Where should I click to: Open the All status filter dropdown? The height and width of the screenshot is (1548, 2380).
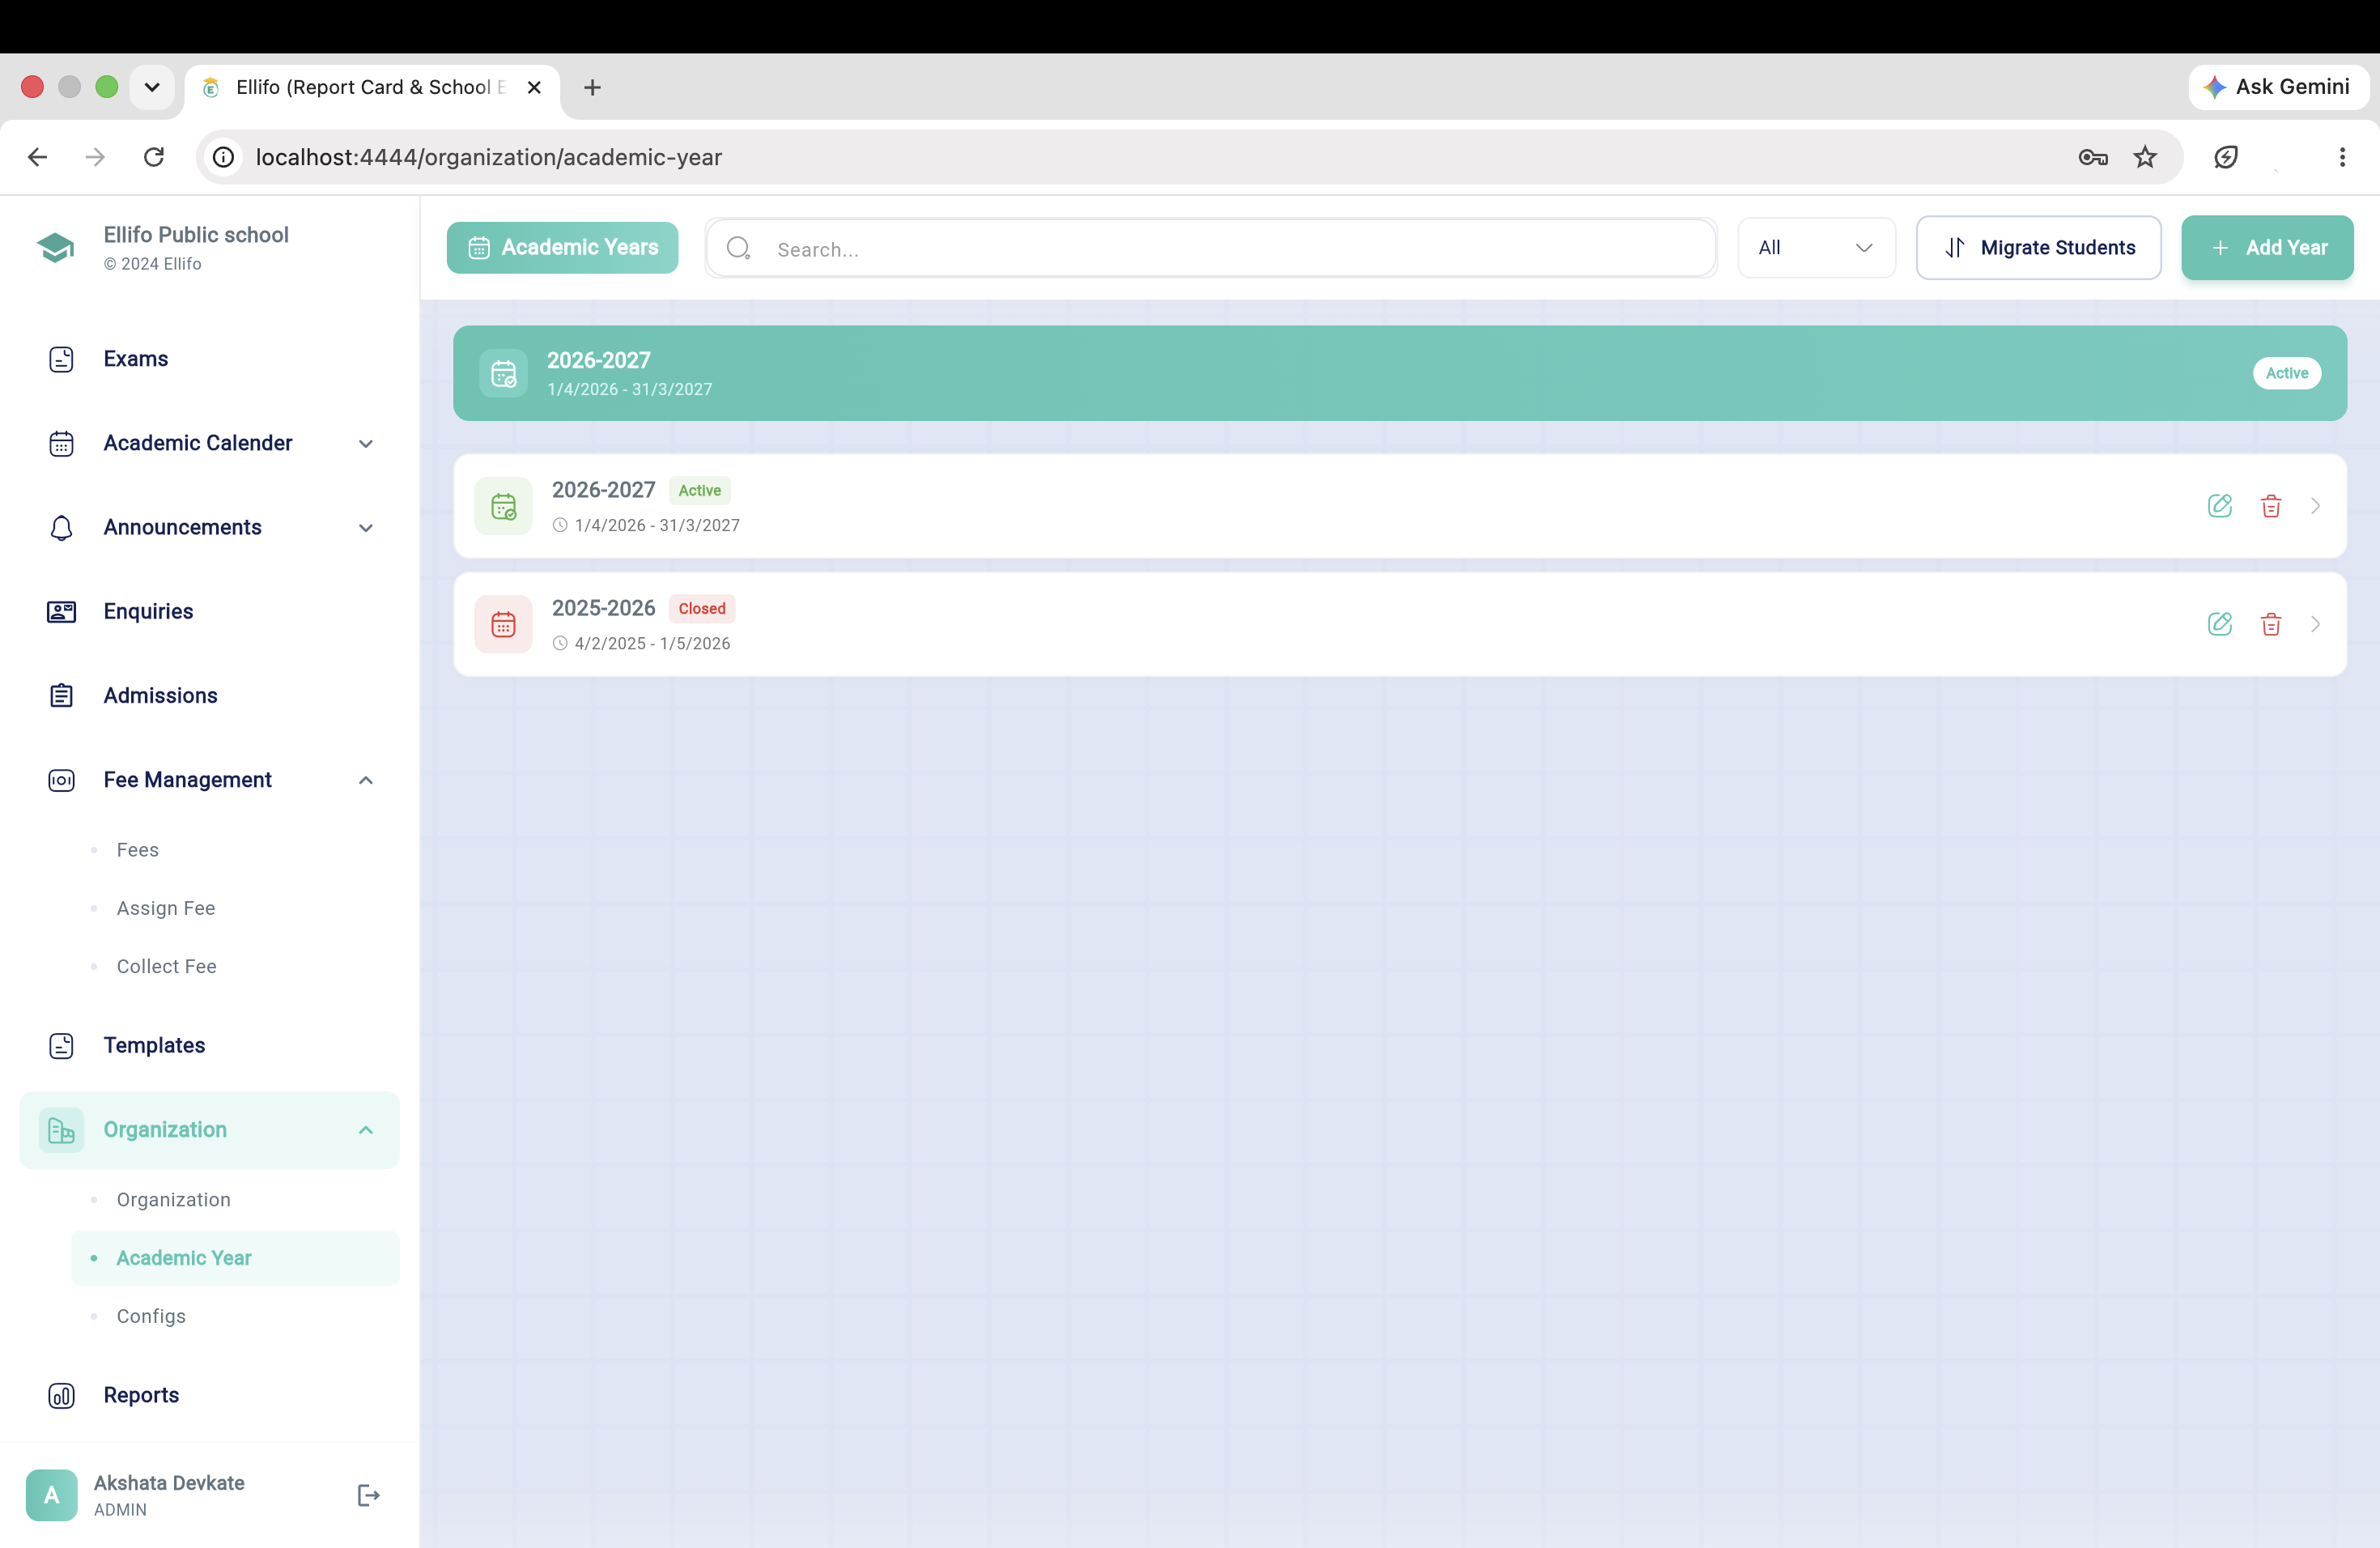point(1815,248)
